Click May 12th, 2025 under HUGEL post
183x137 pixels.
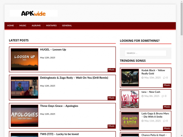click(x=48, y=58)
